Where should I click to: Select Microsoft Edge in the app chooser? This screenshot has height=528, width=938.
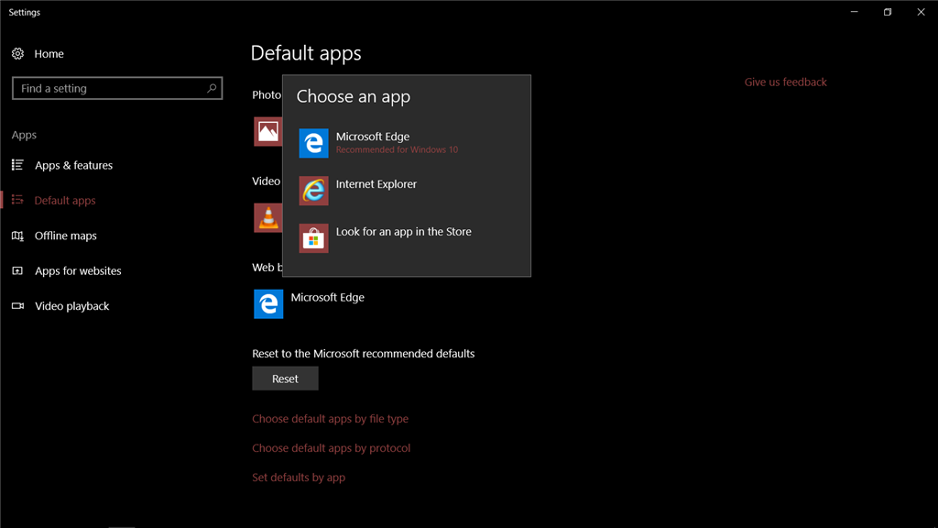pos(407,143)
